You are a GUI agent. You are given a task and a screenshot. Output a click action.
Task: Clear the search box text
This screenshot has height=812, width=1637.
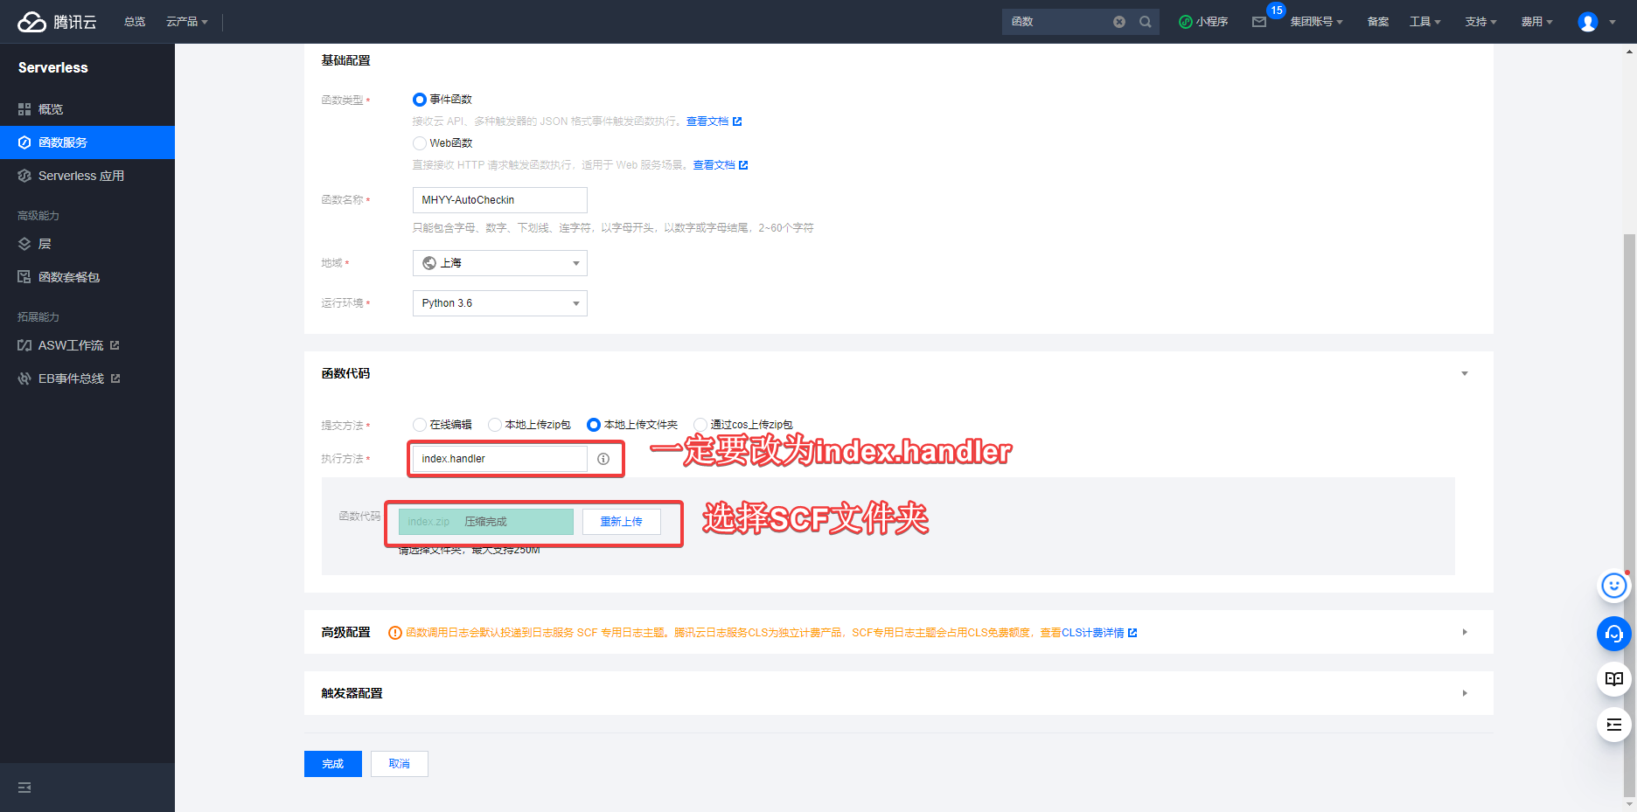point(1118,22)
